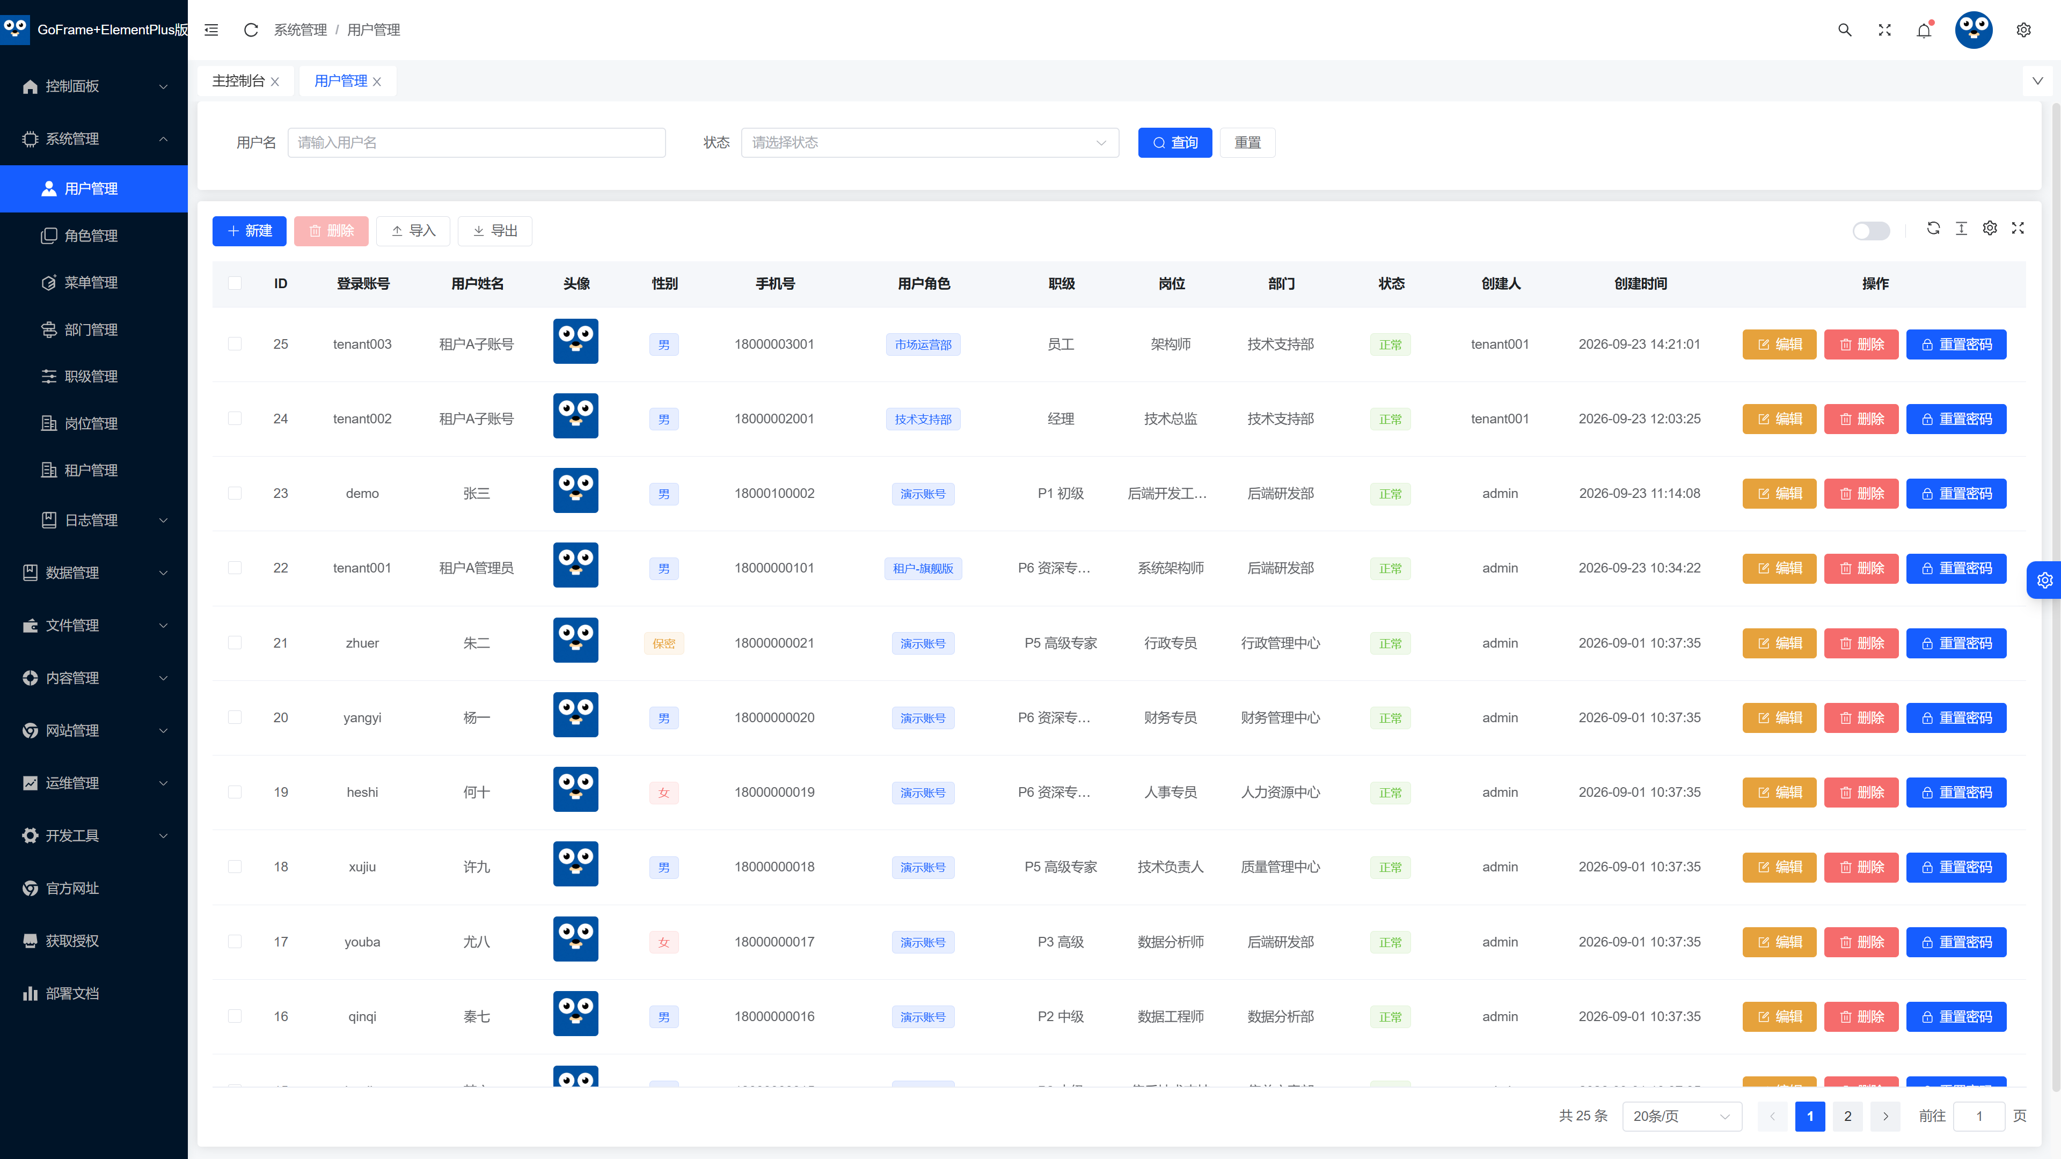This screenshot has height=1159, width=2061.
Task: Check the select-all checkbox in table header
Action: click(235, 283)
